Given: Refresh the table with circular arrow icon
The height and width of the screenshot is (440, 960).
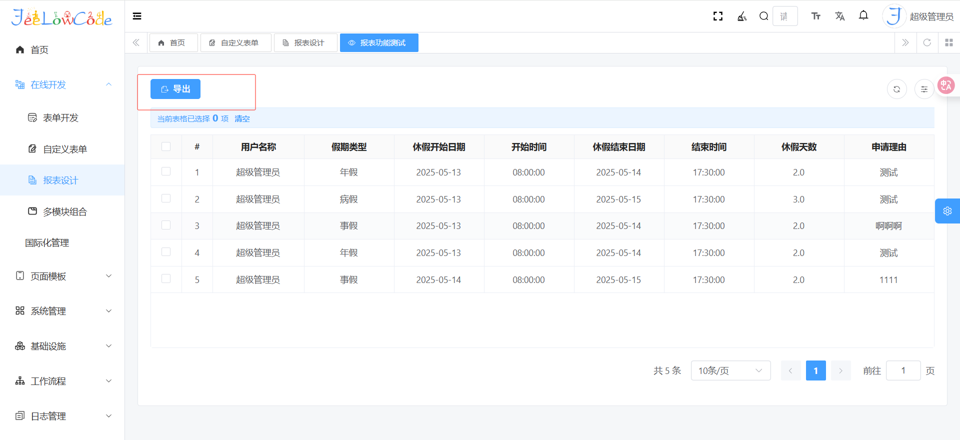Looking at the screenshot, I should tap(896, 89).
